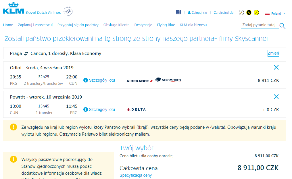Image resolution: width=292 pixels, height=179 pixels.
Task: Click Zarejestruj się link
Action: click(x=224, y=13)
